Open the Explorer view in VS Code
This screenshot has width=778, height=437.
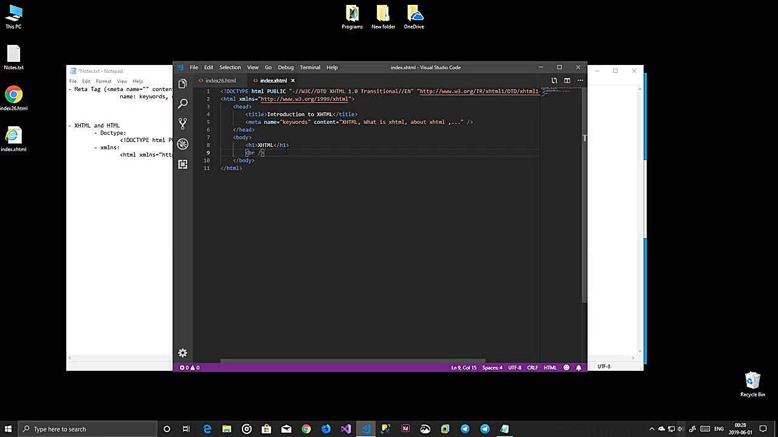182,83
